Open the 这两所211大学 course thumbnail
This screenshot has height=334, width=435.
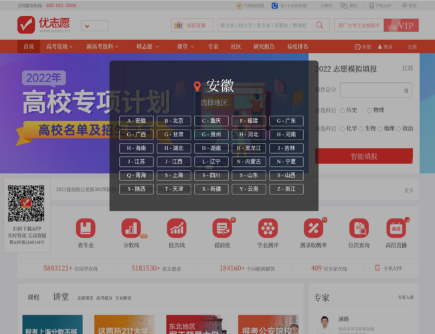coord(124,324)
